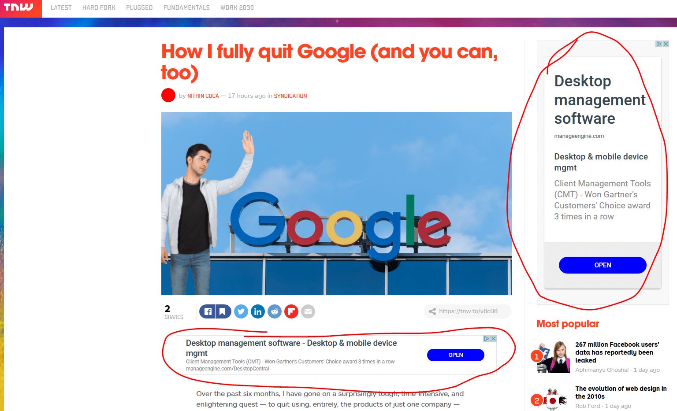Share article on LinkedIn

258,311
